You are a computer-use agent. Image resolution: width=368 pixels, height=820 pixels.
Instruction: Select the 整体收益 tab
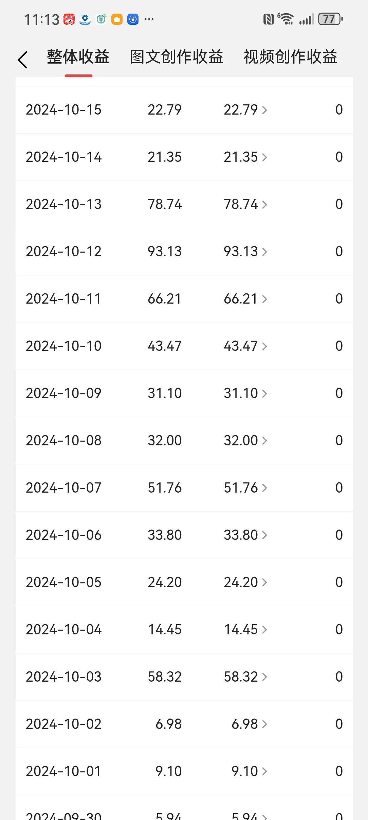pos(78,57)
